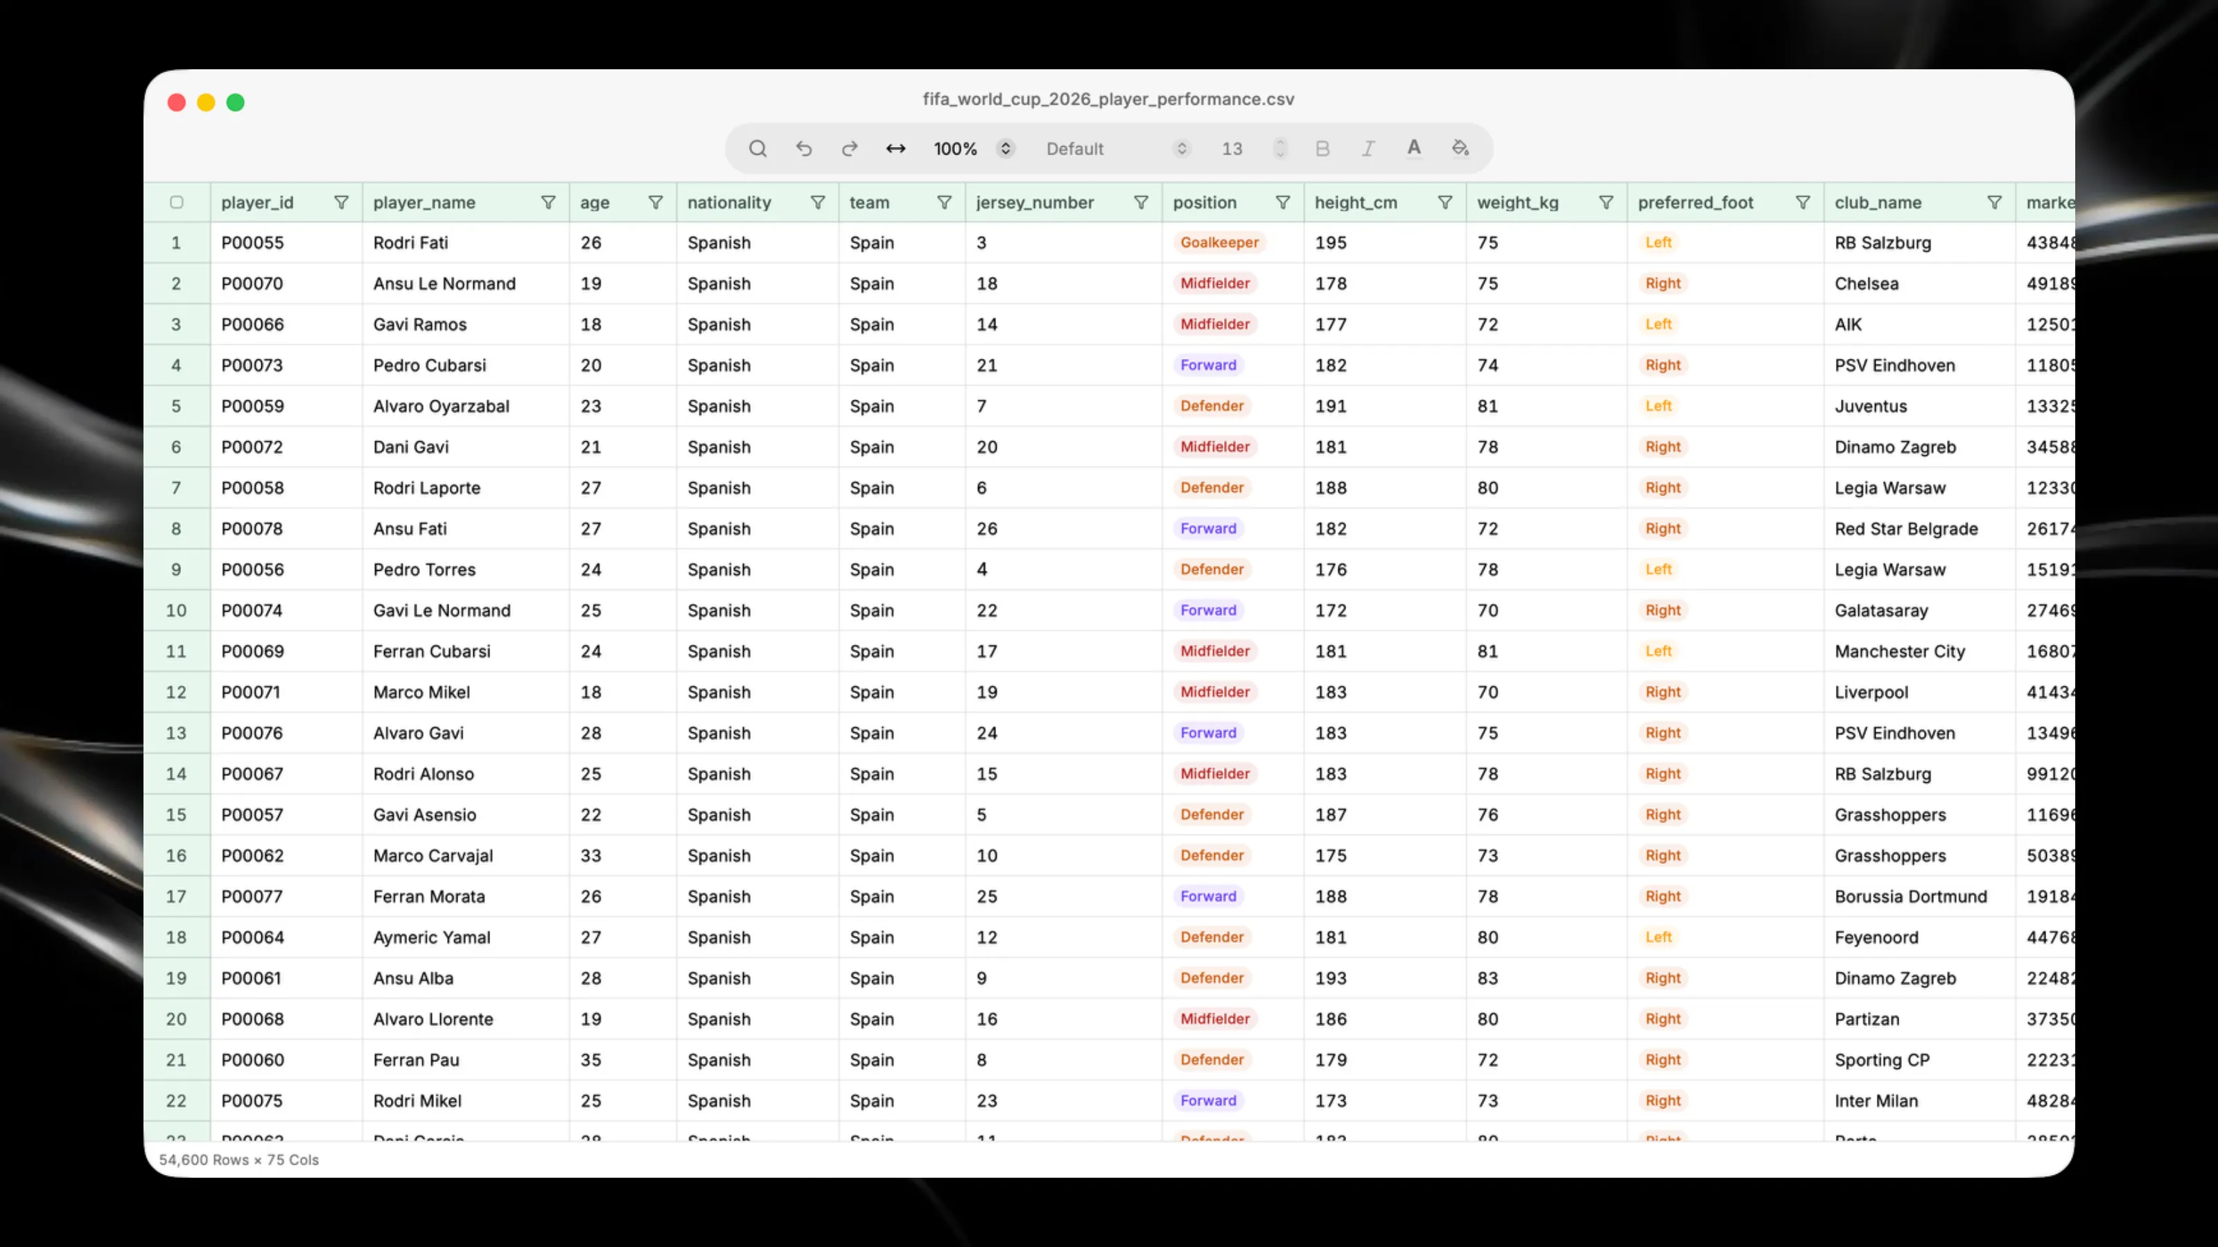
Task: Apply italic formatting with I icon
Action: pos(1368,149)
